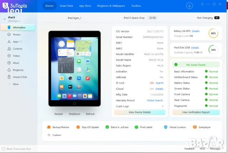228x153 pixels.
Task: Click the 3uTools logo icon
Action: click(5, 6)
